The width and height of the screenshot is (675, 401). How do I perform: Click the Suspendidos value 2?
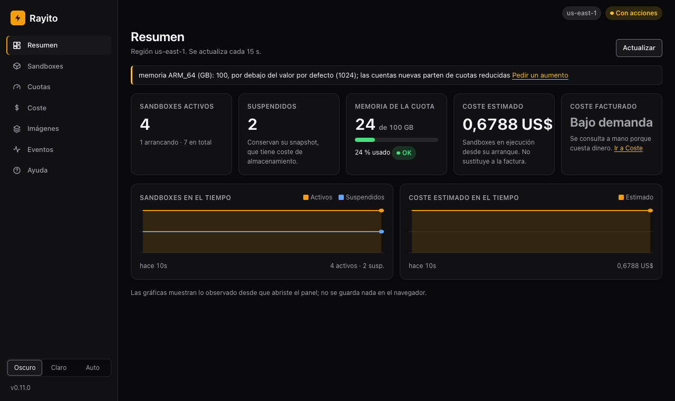tap(253, 125)
